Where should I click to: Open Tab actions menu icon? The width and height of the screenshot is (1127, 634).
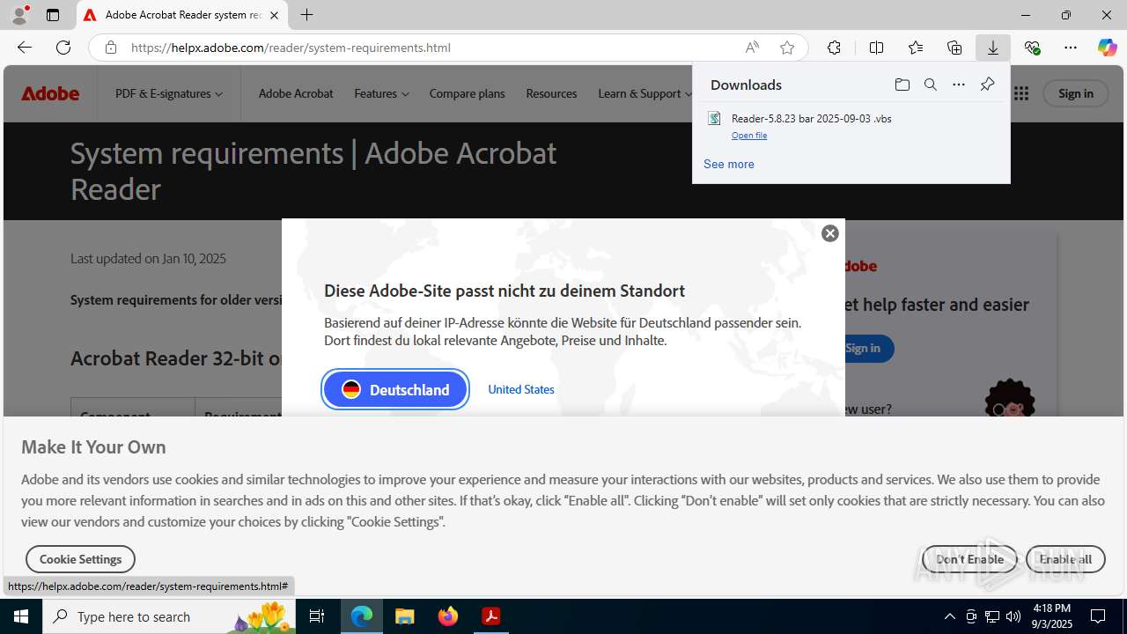point(53,15)
